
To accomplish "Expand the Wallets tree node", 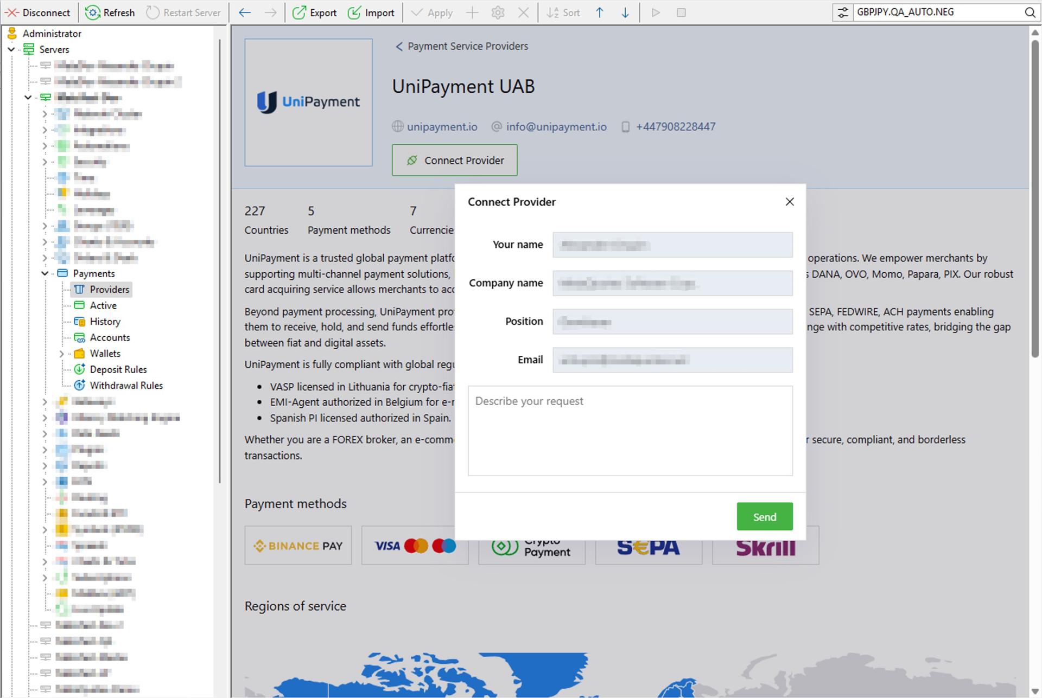I will point(62,353).
